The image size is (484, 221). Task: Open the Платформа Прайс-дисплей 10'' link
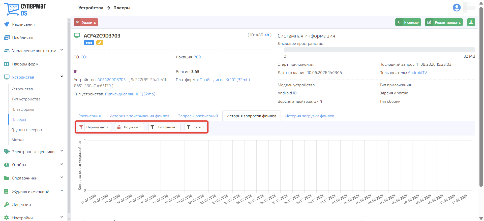(x=225, y=80)
